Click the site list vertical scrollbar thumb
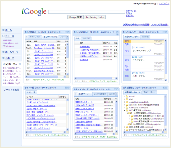 [x=68, y=114]
